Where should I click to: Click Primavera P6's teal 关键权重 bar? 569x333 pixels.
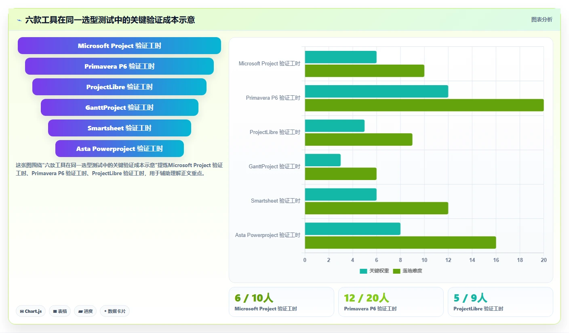point(376,91)
